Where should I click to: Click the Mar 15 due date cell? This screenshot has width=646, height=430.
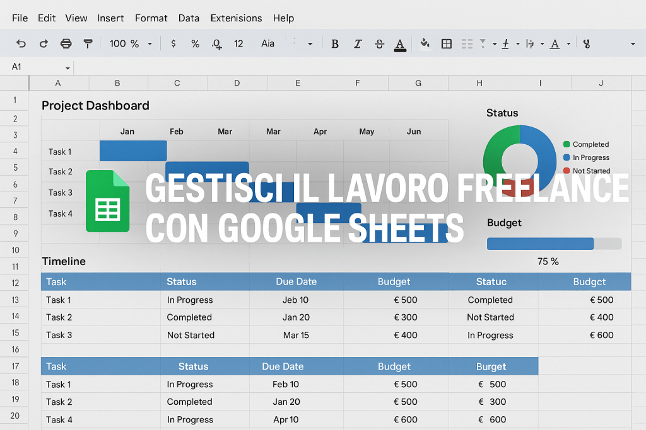[x=296, y=335]
